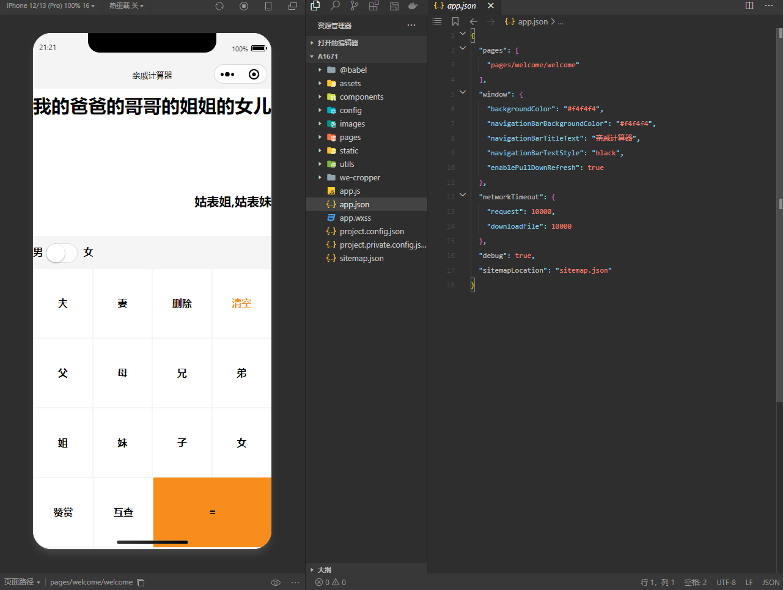Viewport: 783px width, 590px height.
Task: Fold the "window" block at line 5
Action: [x=463, y=92]
